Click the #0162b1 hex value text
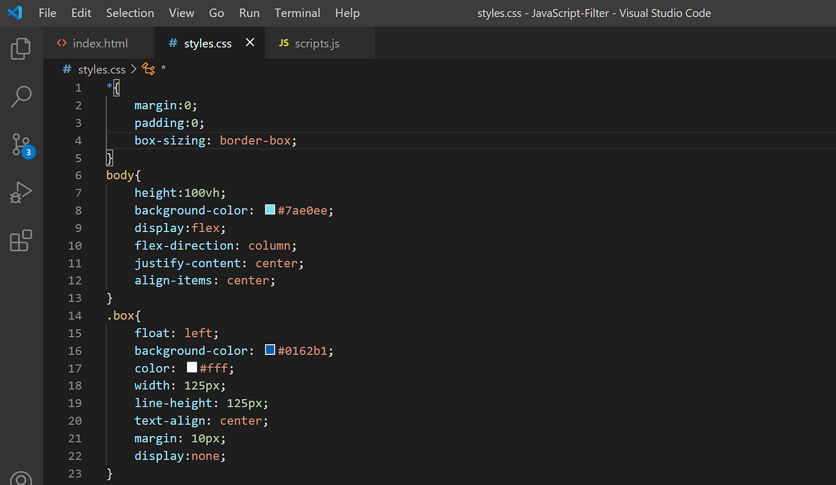 (x=303, y=351)
